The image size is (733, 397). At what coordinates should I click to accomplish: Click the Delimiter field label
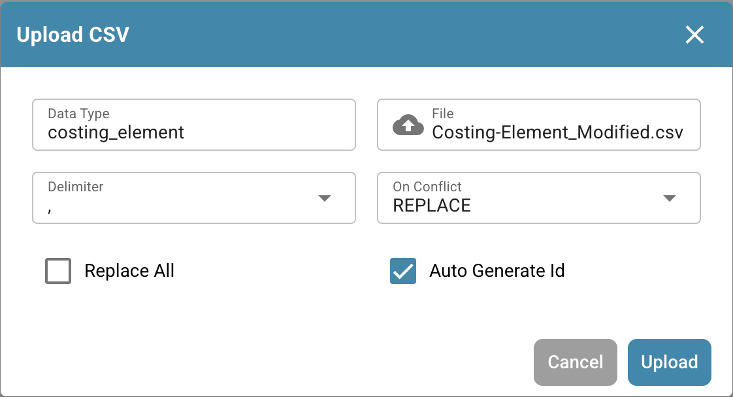[75, 187]
